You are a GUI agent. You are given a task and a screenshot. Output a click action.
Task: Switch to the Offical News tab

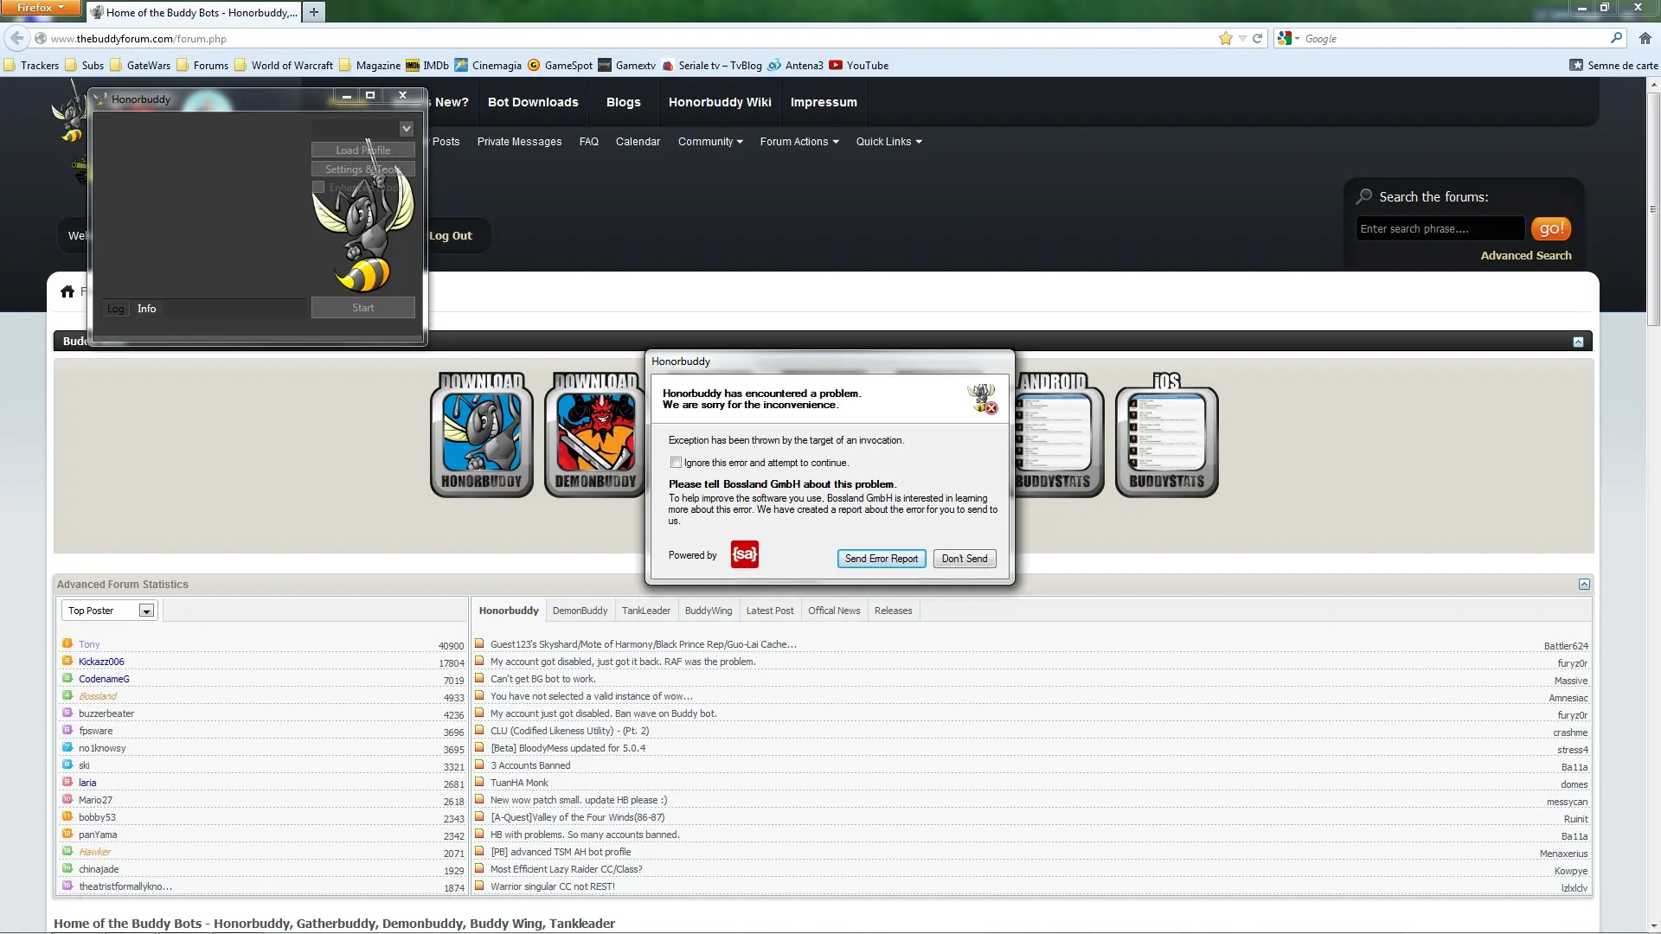pos(834,611)
